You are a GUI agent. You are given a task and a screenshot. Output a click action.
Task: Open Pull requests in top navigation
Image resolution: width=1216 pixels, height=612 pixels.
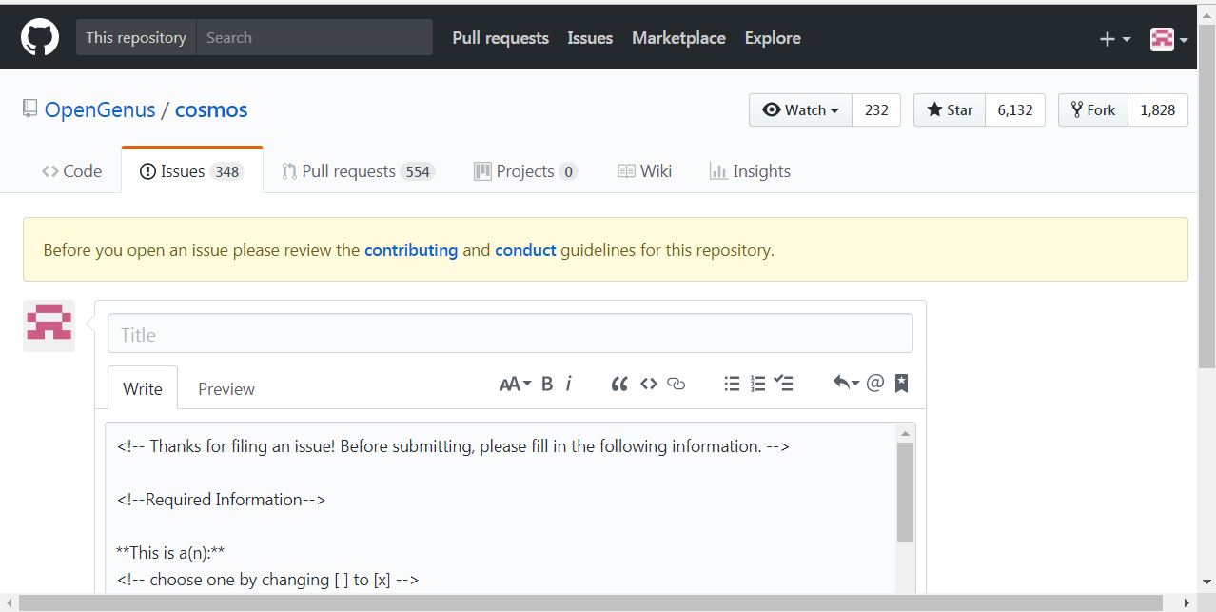tap(500, 38)
